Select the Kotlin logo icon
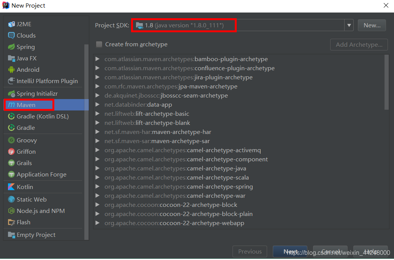Image resolution: width=394 pixels, height=260 pixels. click(11, 187)
